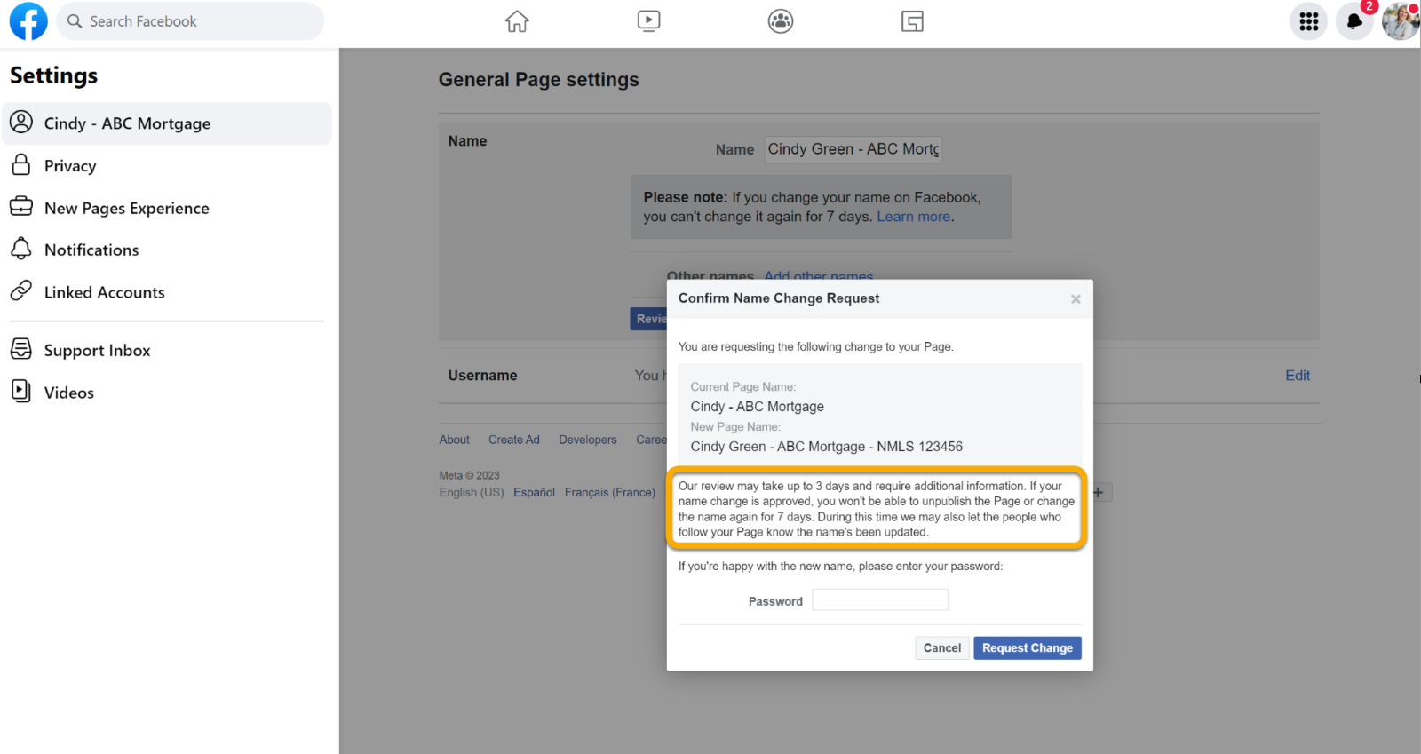Viewport: 1421px width, 754px height.
Task: Open Support Inbox from sidebar
Action: pos(97,351)
